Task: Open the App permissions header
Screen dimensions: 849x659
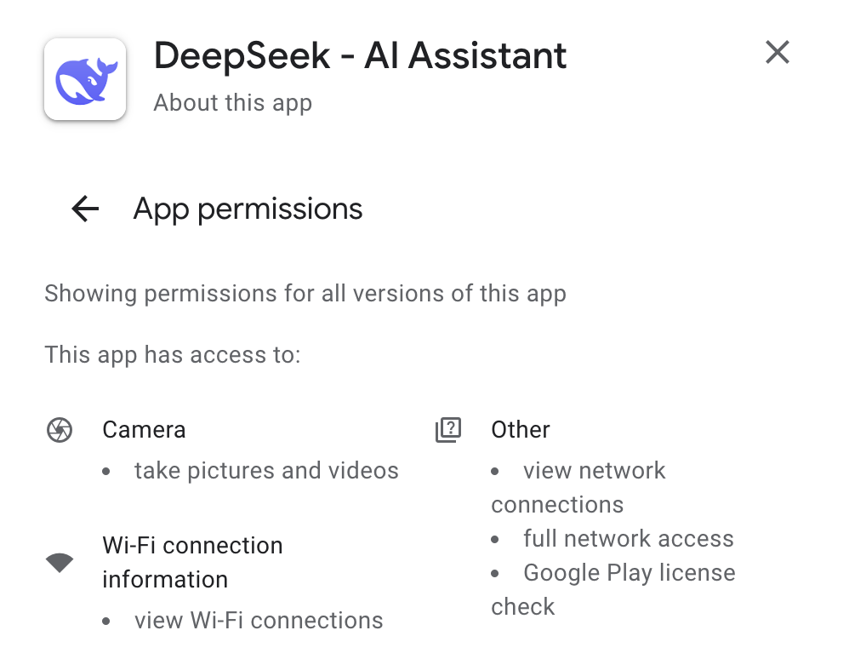Action: point(248,209)
